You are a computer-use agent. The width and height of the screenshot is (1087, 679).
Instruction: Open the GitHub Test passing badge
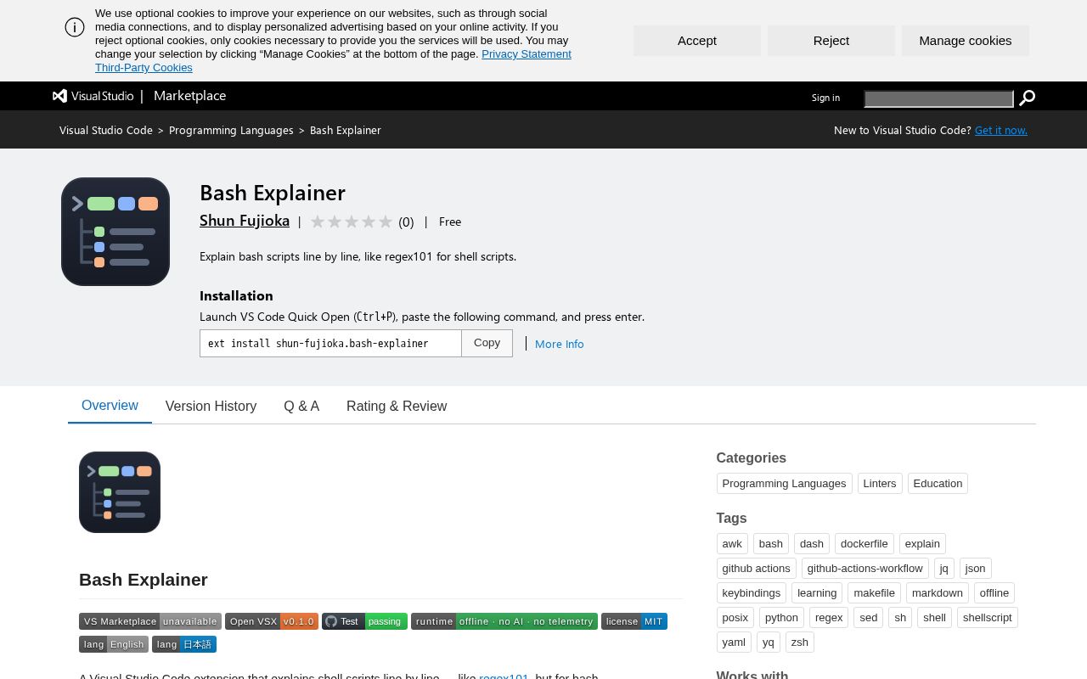point(364,621)
